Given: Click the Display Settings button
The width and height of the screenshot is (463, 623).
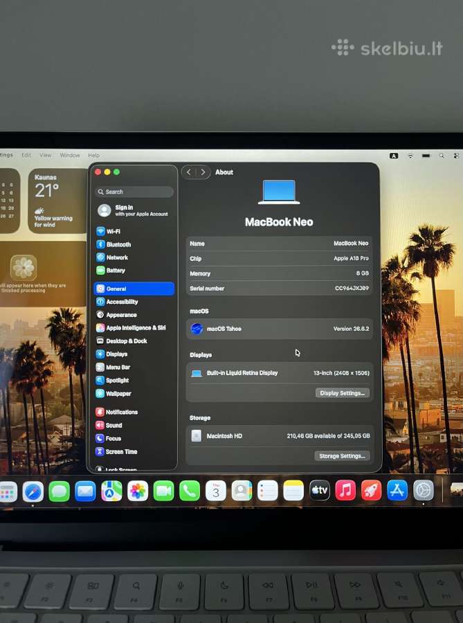Looking at the screenshot, I should point(343,393).
